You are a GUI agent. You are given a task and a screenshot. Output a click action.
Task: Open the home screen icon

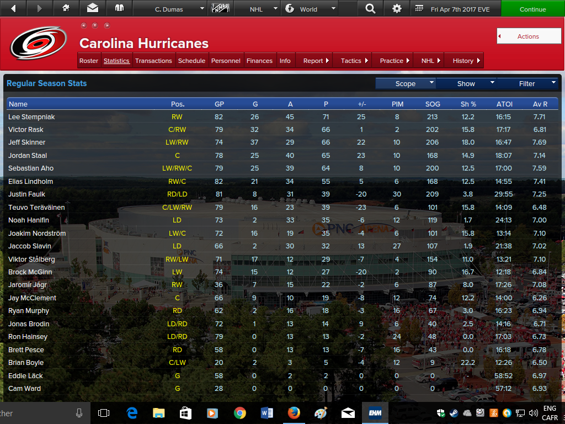(x=66, y=8)
